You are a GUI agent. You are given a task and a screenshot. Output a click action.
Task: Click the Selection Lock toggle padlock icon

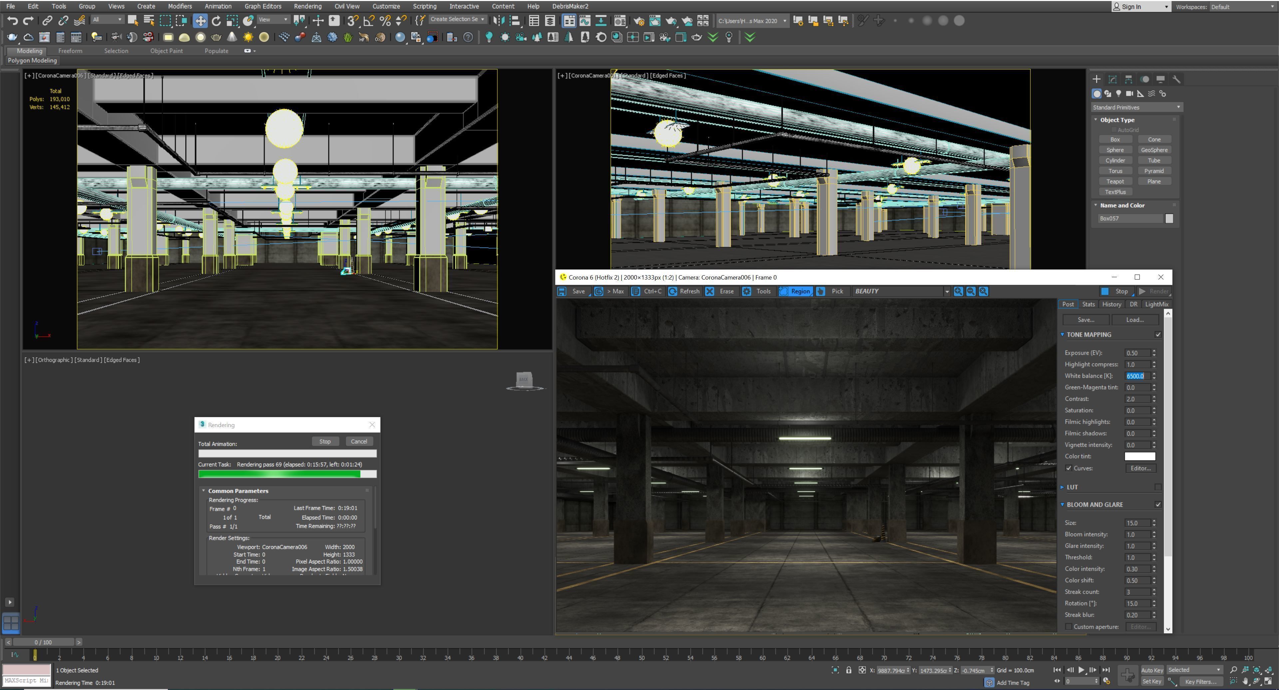click(x=849, y=670)
